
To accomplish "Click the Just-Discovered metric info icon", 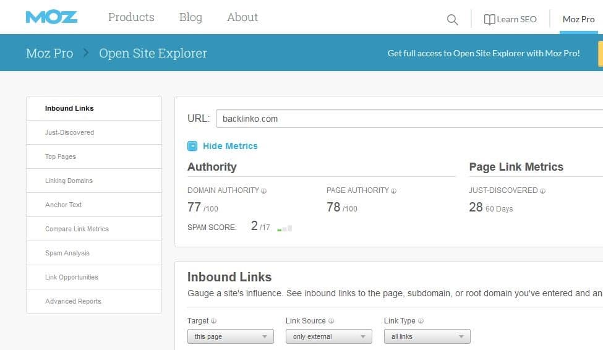I will (x=542, y=191).
